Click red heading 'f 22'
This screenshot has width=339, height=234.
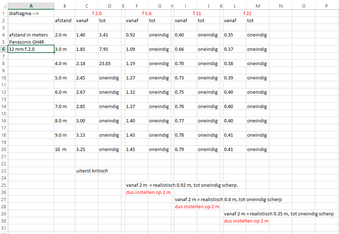[x=247, y=13]
